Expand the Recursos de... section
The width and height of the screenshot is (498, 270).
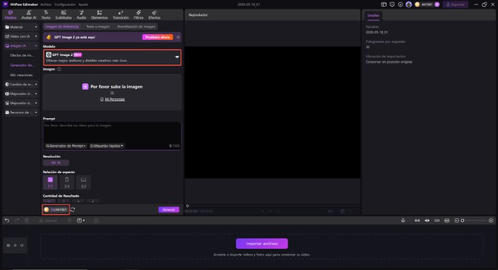(x=21, y=113)
